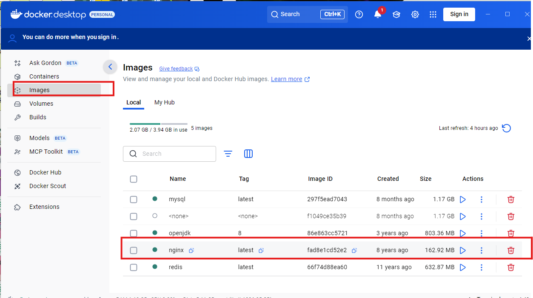The height and width of the screenshot is (298, 533).
Task: Switch to the My Hub tab
Action: (x=165, y=102)
